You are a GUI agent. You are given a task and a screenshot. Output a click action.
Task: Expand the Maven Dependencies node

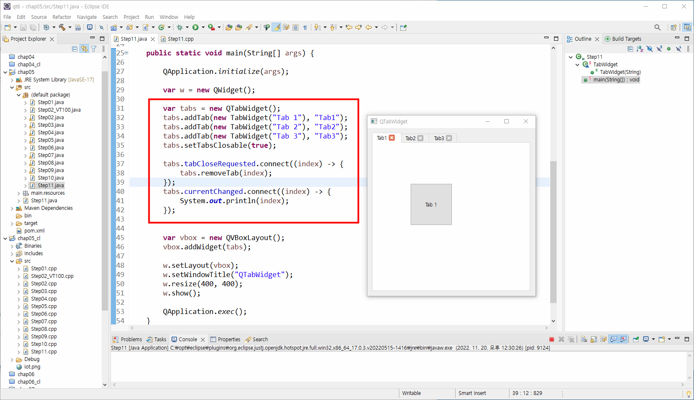(x=12, y=208)
